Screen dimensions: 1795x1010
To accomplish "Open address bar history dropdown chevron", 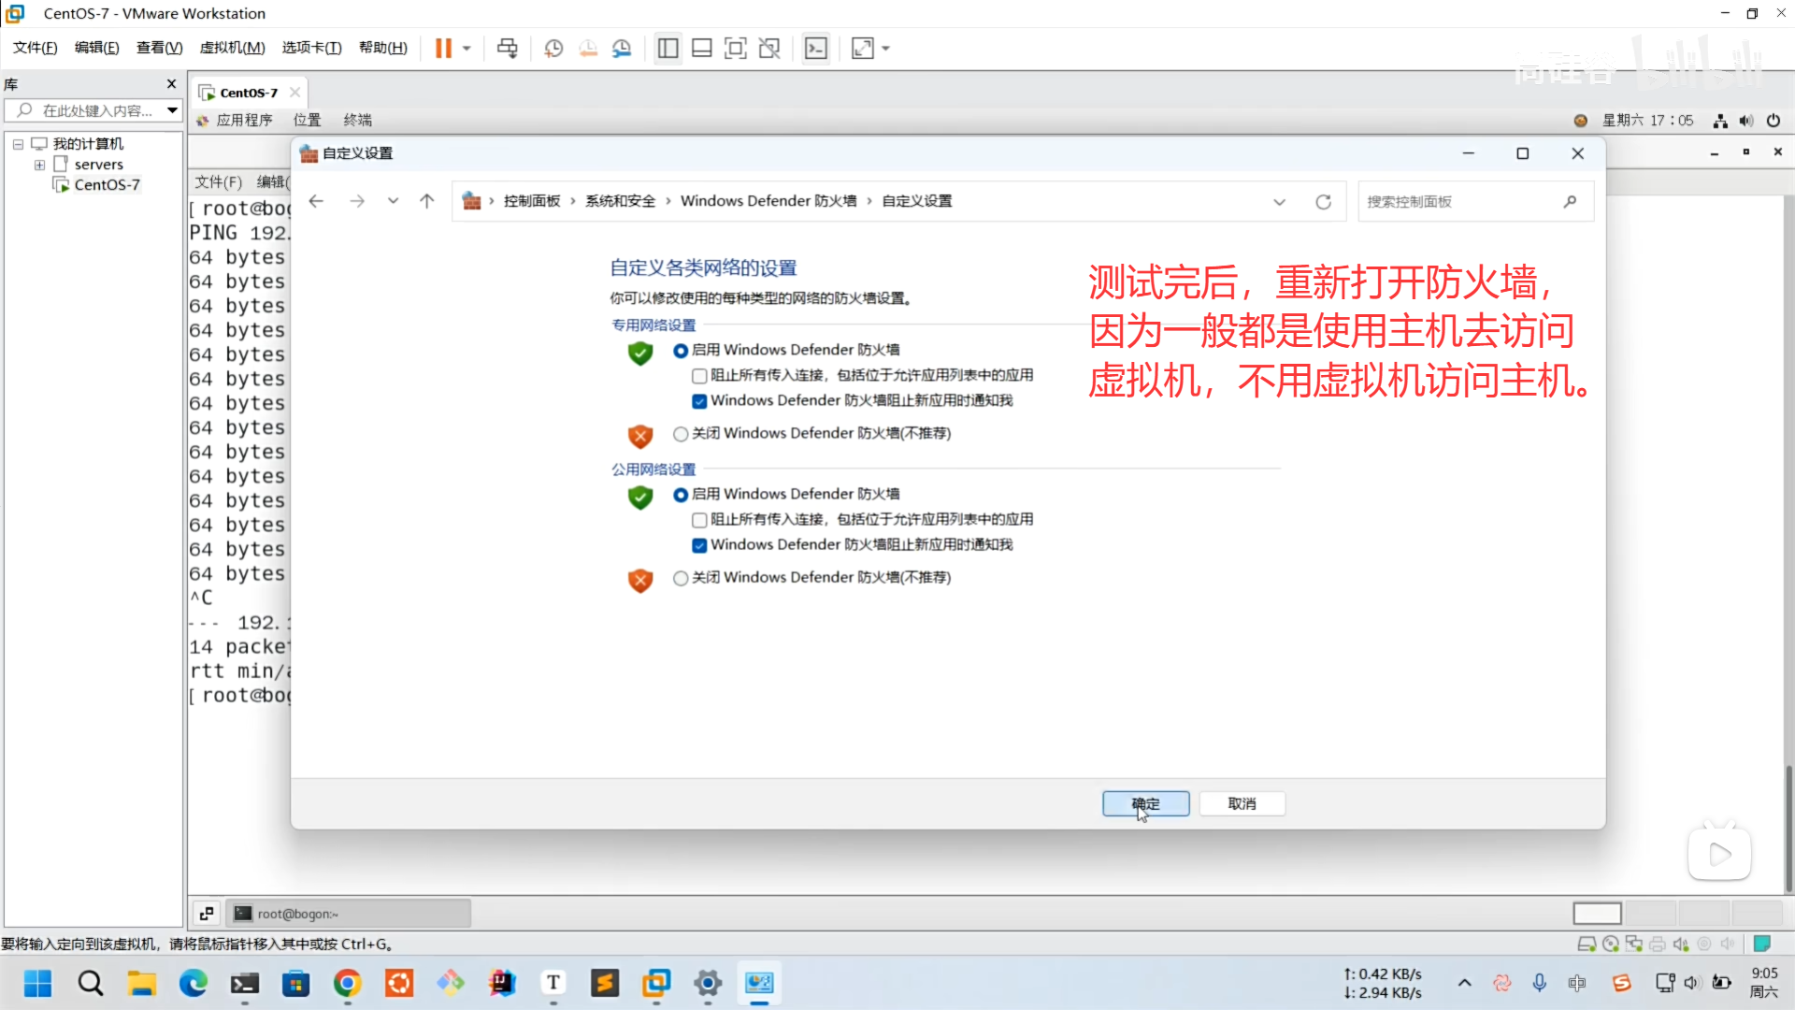I will pyautogui.click(x=1279, y=201).
